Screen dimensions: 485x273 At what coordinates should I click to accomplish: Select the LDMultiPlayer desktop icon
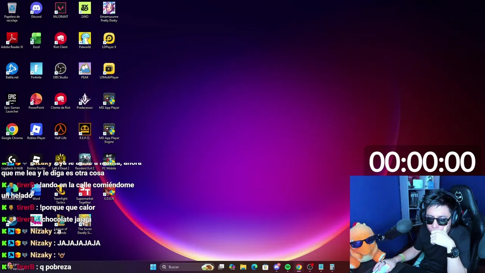[109, 71]
